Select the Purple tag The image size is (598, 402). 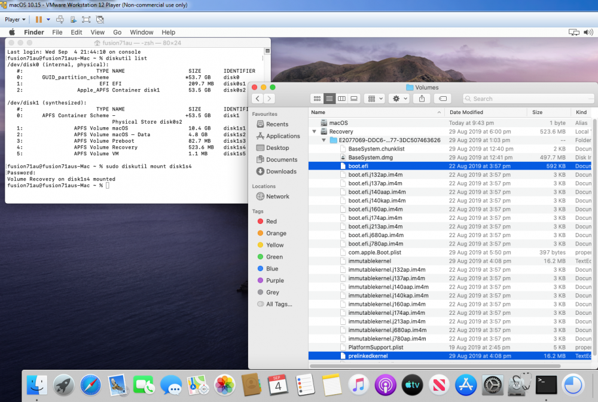pos(271,281)
